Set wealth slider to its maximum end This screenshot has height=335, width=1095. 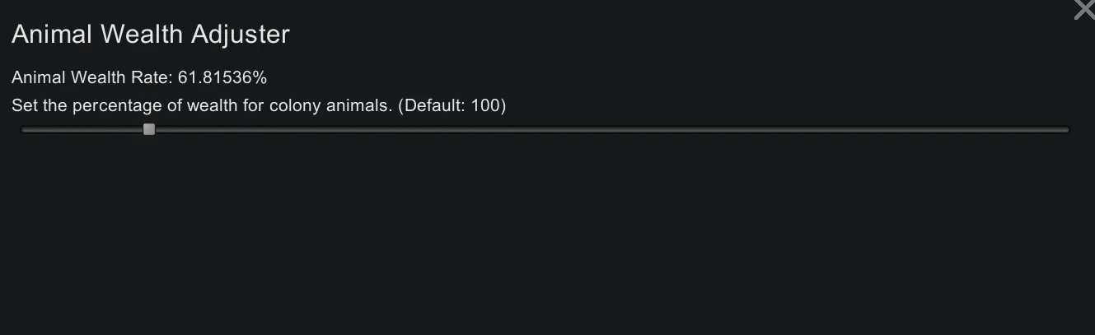point(1067,129)
